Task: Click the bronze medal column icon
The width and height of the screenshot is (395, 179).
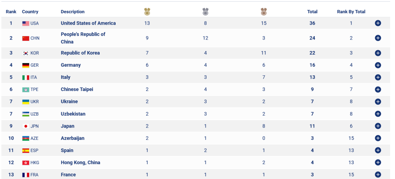Action: click(264, 12)
